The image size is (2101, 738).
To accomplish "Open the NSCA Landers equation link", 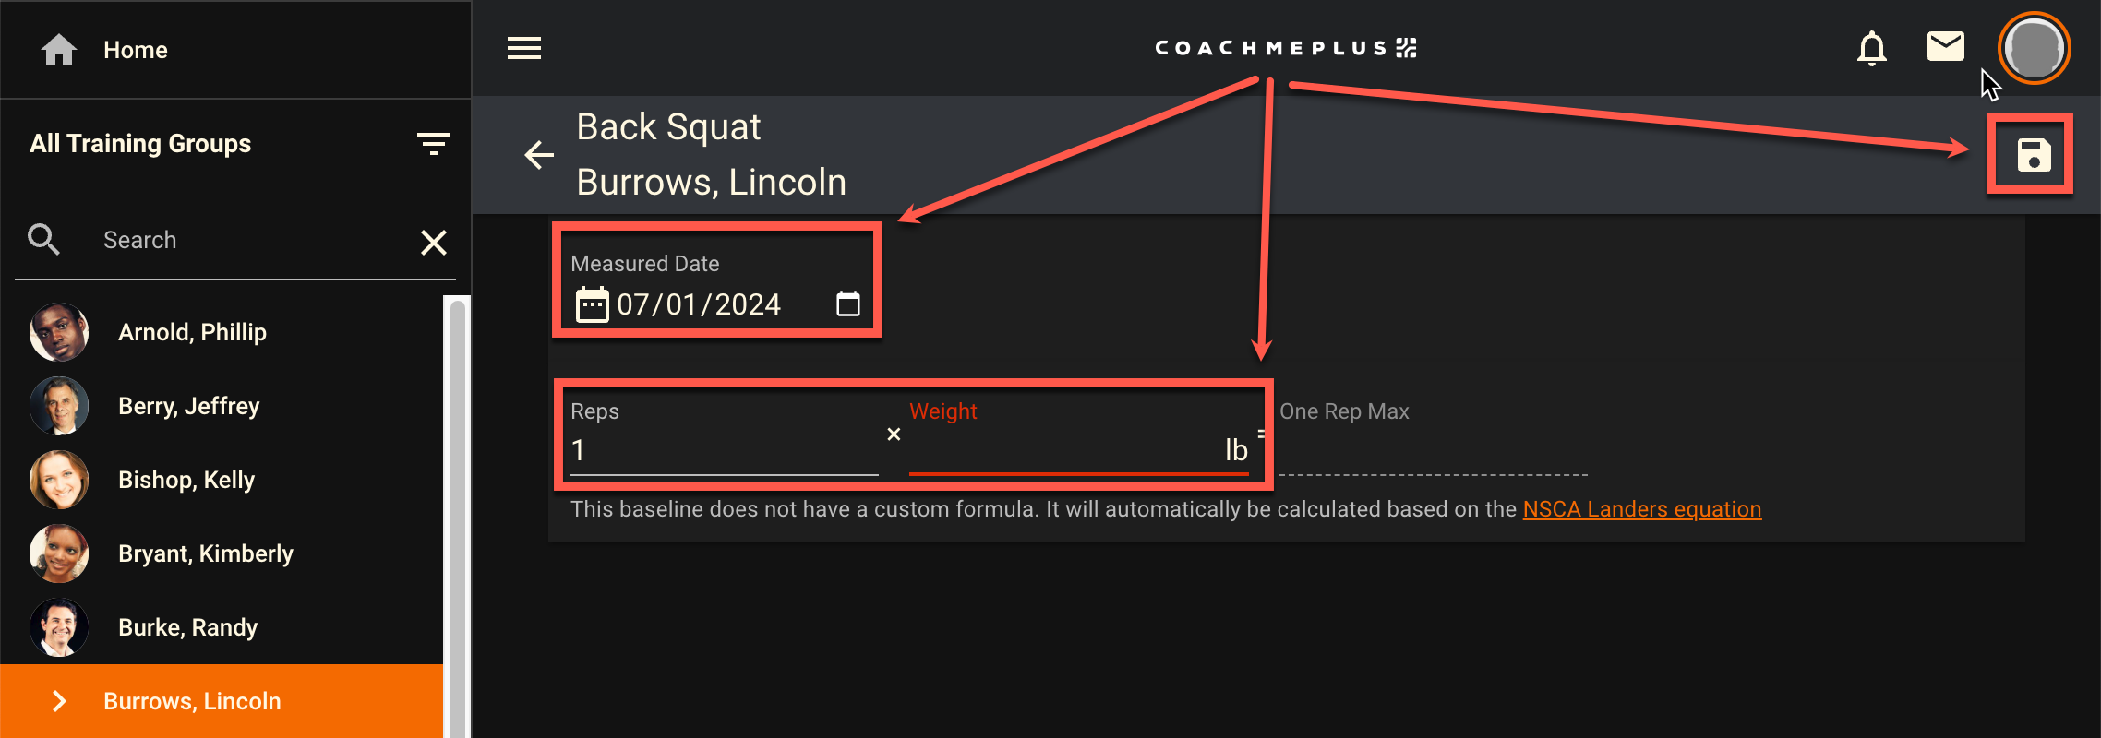I will coord(1641,509).
